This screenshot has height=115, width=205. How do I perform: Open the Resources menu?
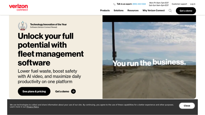[x=133, y=10]
